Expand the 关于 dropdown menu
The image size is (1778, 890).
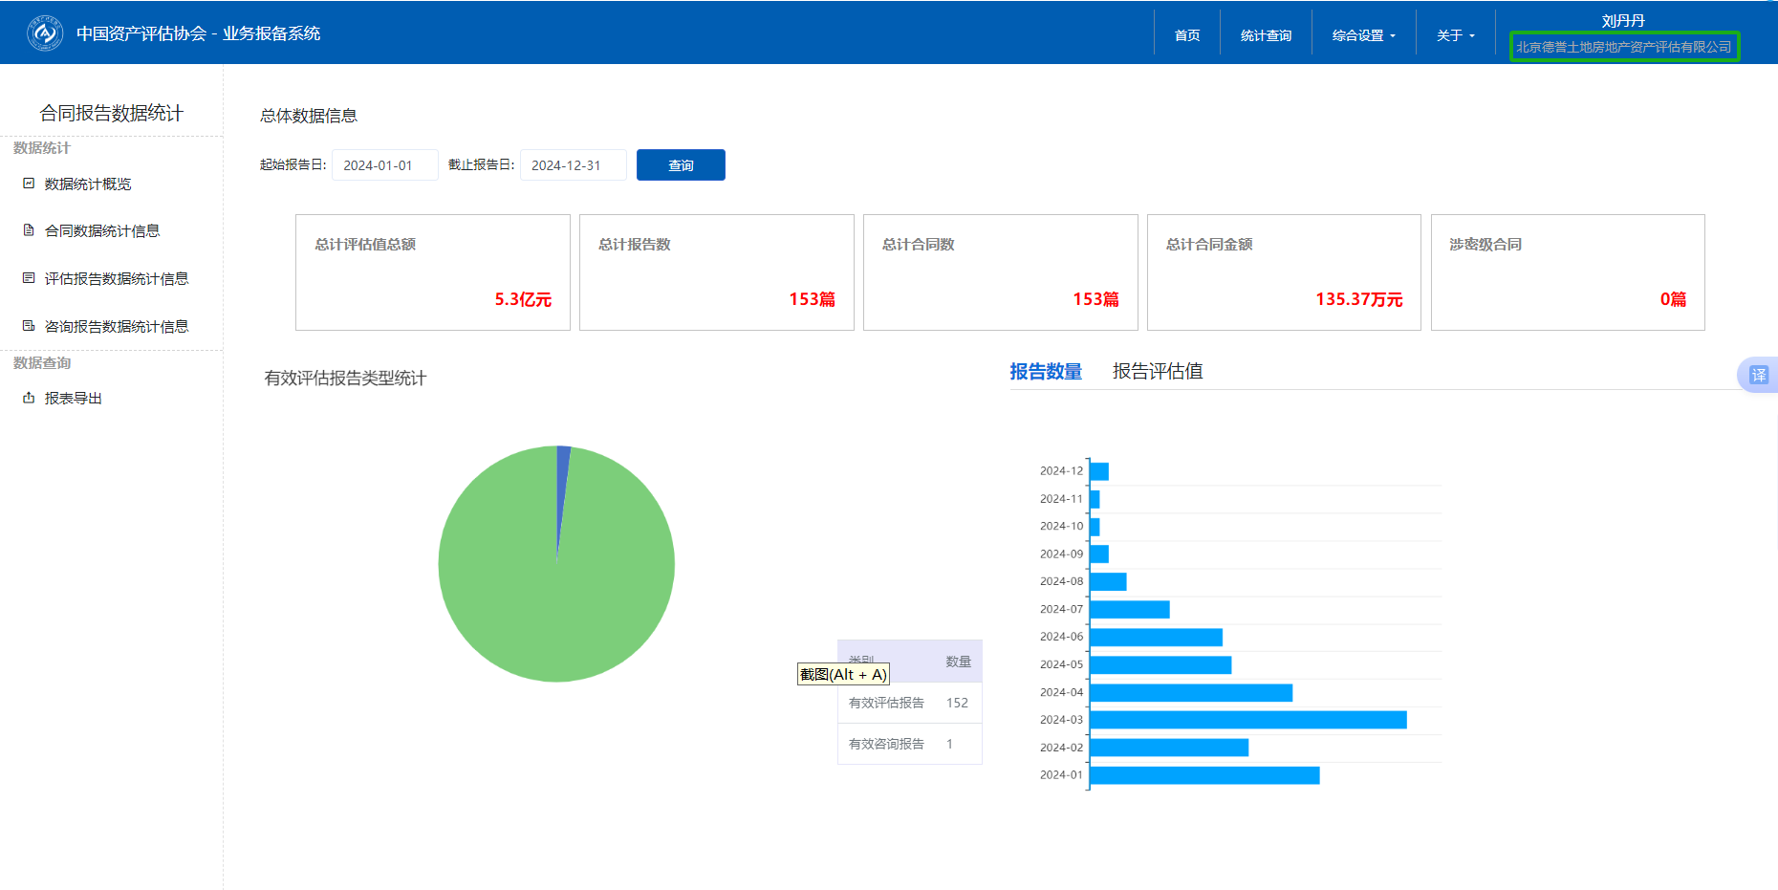pos(1455,35)
